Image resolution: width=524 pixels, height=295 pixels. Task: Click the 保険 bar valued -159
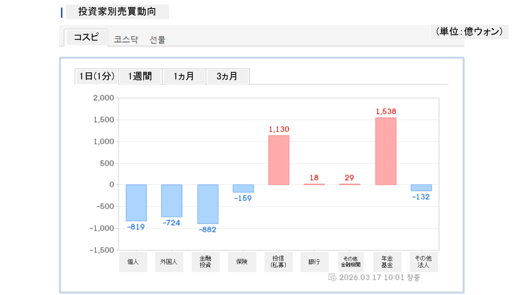tap(243, 188)
